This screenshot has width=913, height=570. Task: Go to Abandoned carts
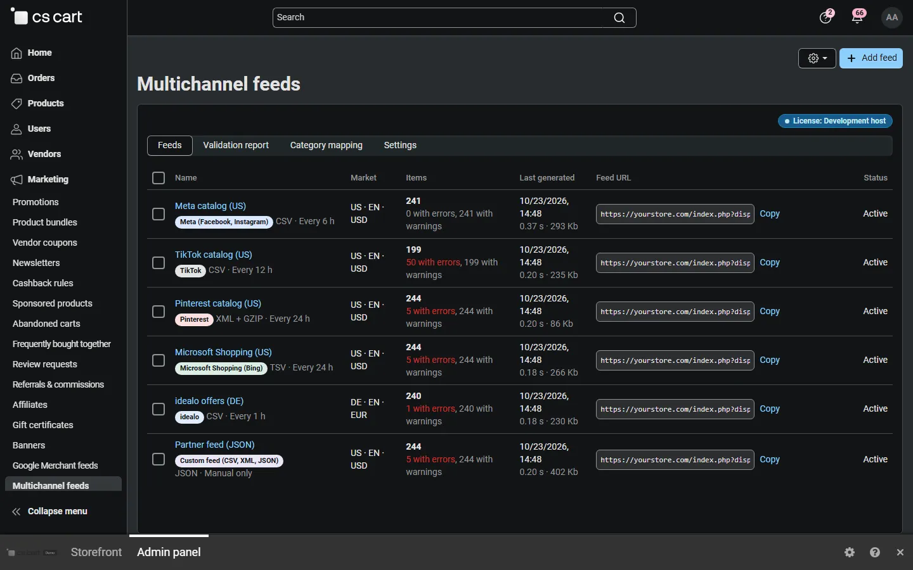click(x=46, y=324)
